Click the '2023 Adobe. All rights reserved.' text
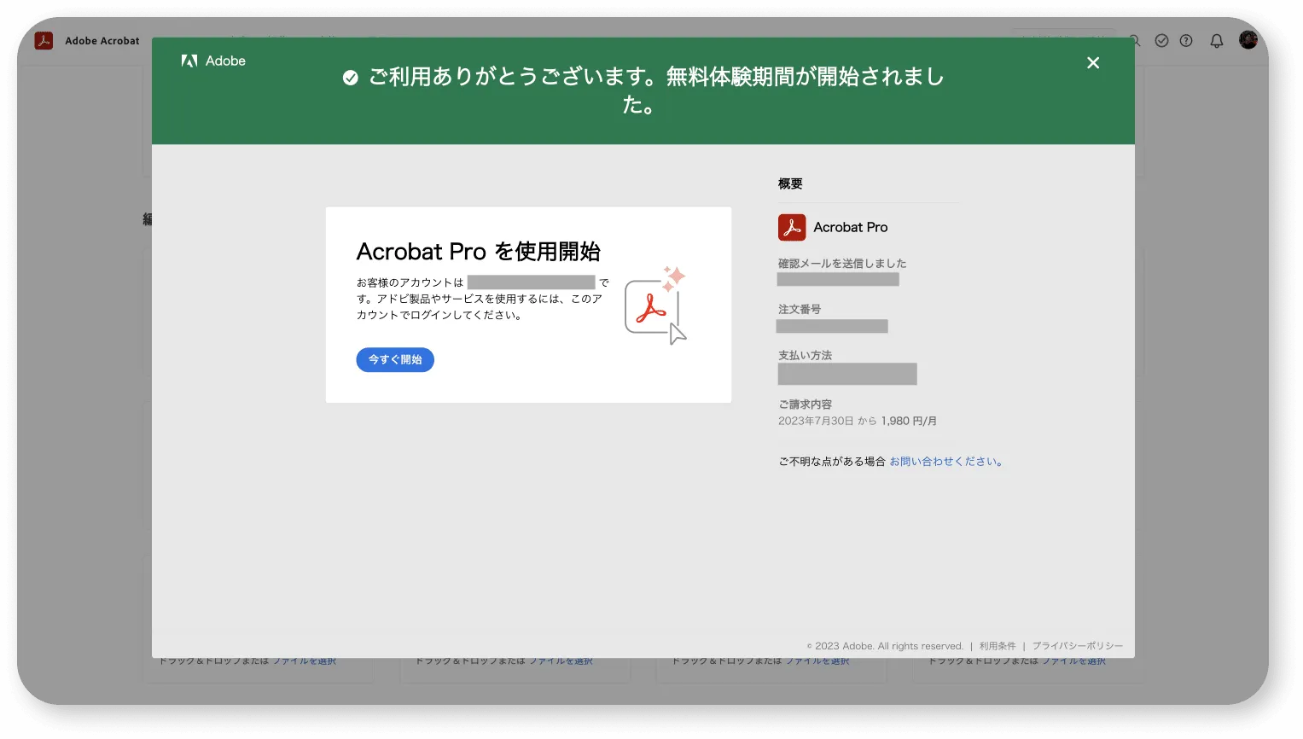Image resolution: width=1303 pixels, height=739 pixels. pos(888,646)
